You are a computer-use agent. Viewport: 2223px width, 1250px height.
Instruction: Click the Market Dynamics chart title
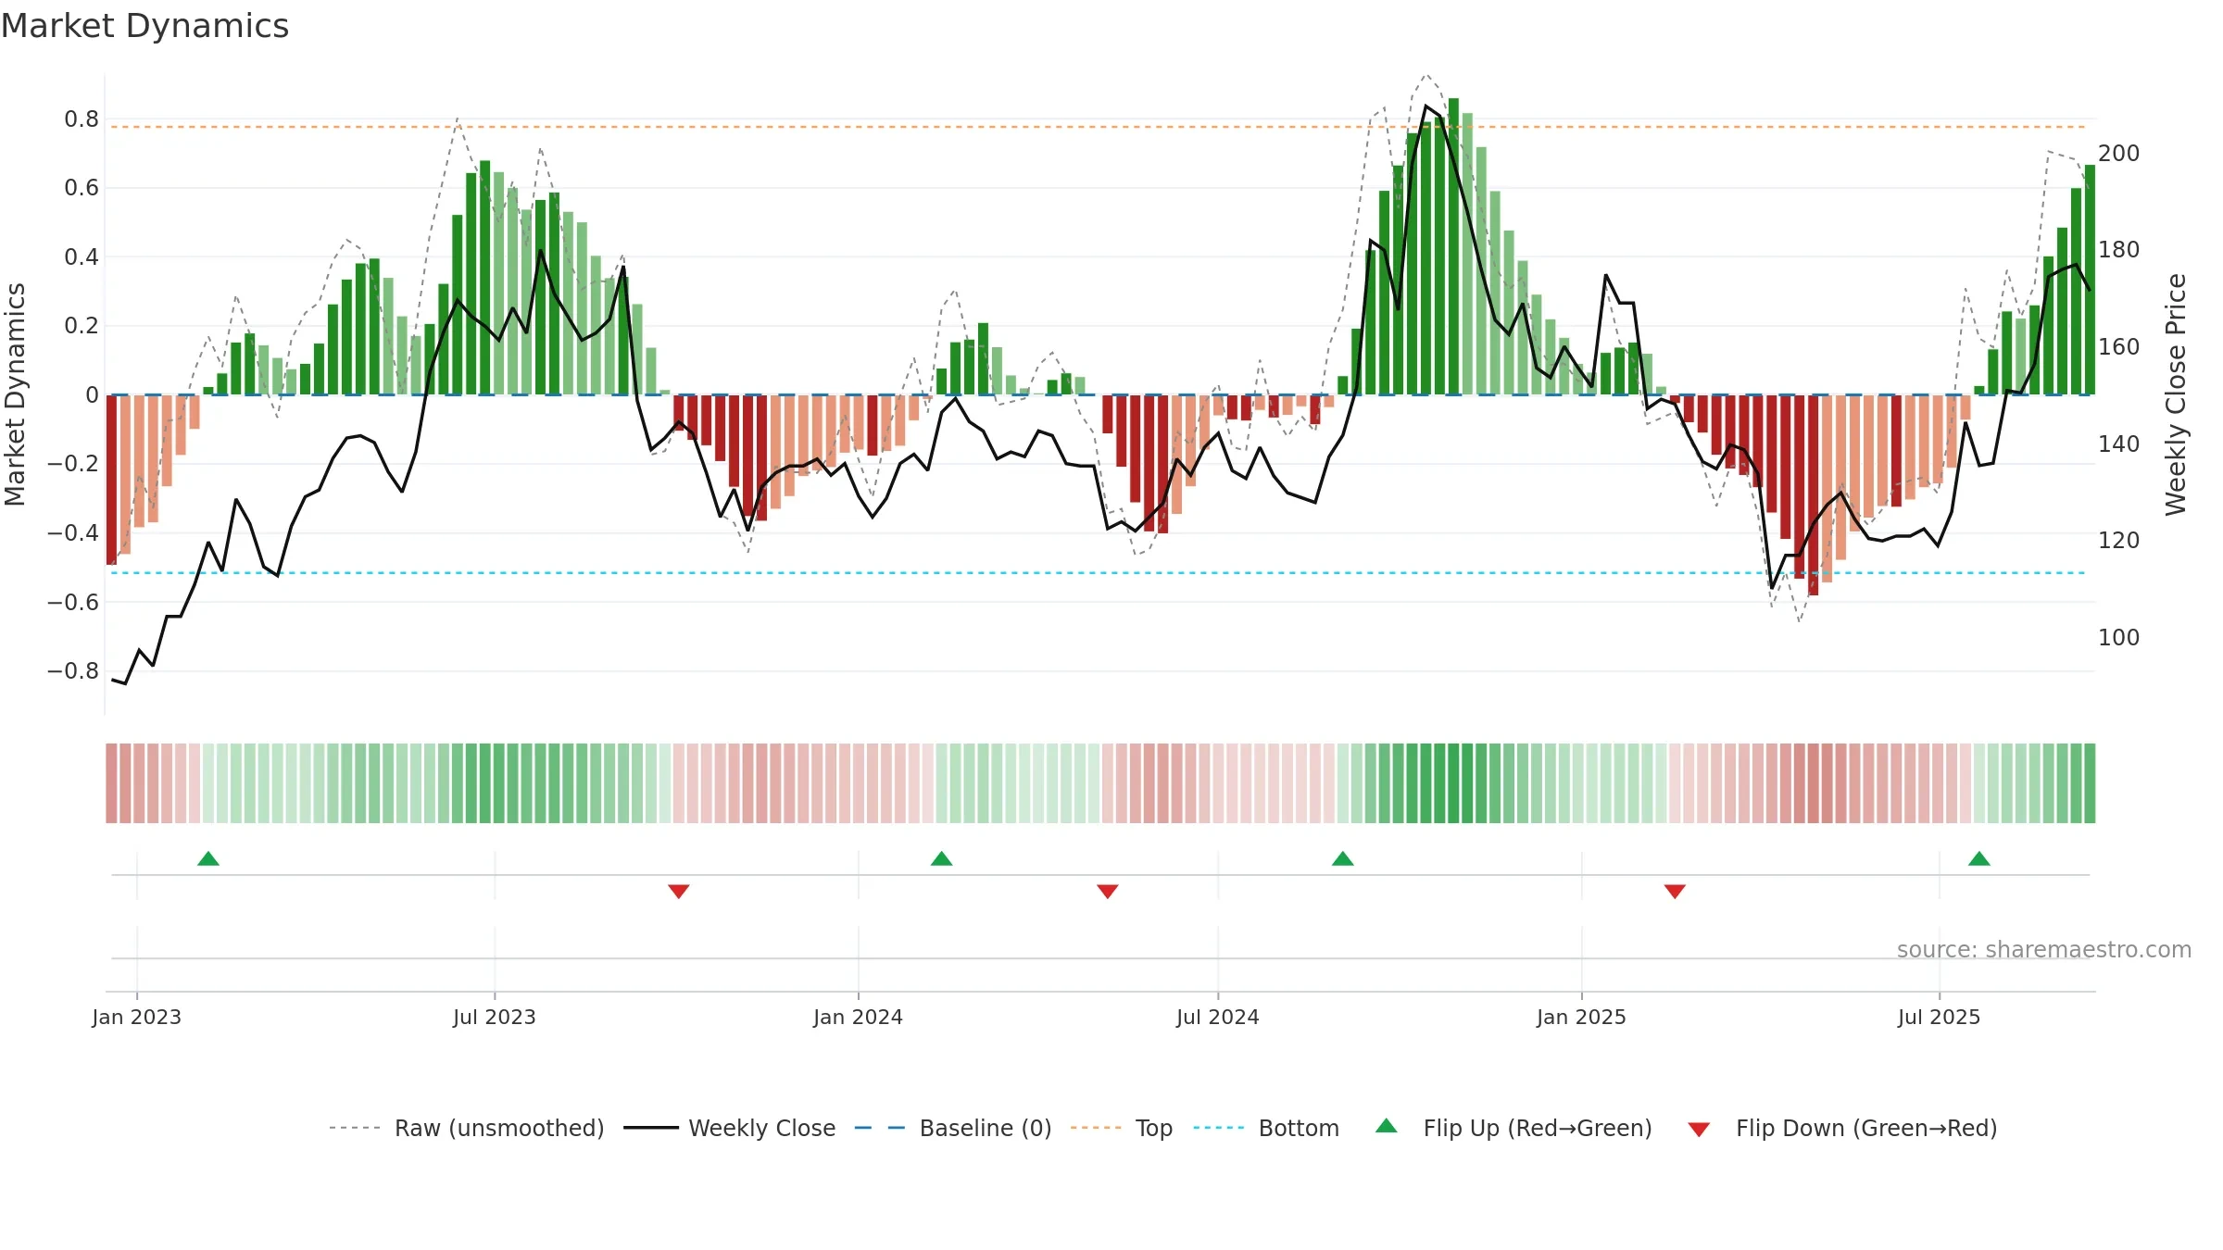144,26
